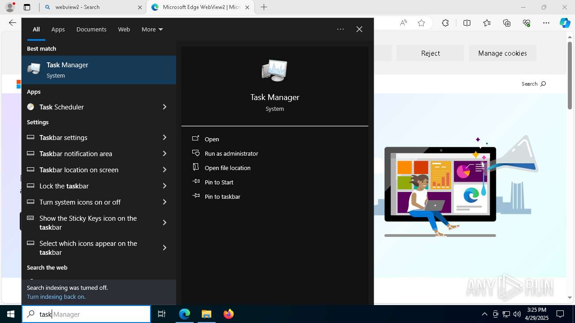Expand Lock the taskbar chevron
Image resolution: width=575 pixels, height=323 pixels.
[x=164, y=186]
